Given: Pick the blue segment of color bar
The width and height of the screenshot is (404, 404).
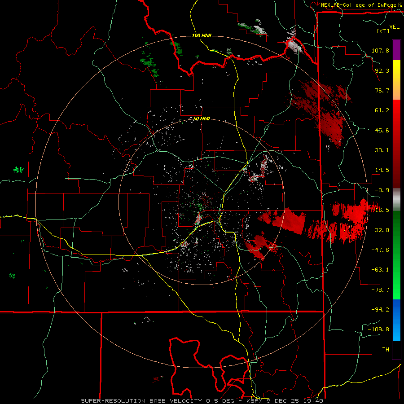Looking at the screenshot, I should [x=396, y=320].
